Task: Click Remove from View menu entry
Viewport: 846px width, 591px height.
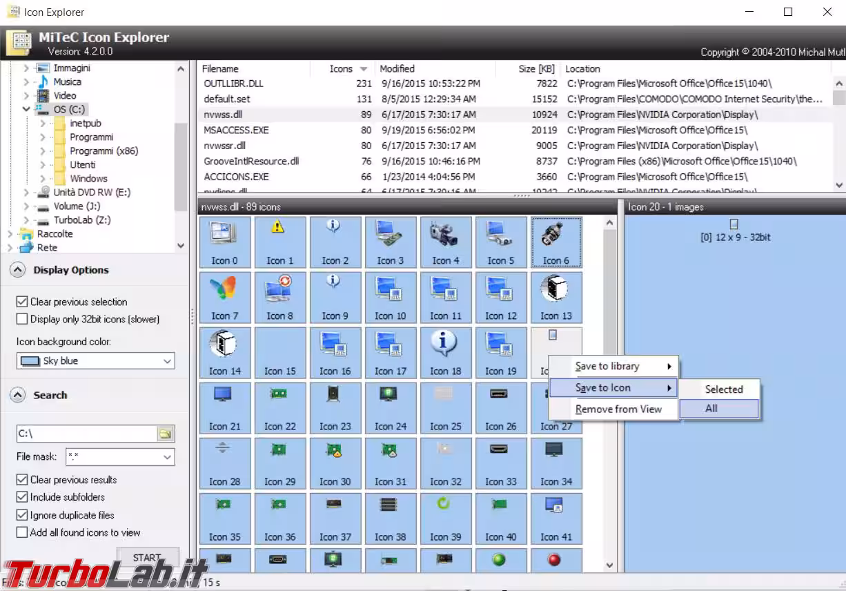Action: (618, 409)
